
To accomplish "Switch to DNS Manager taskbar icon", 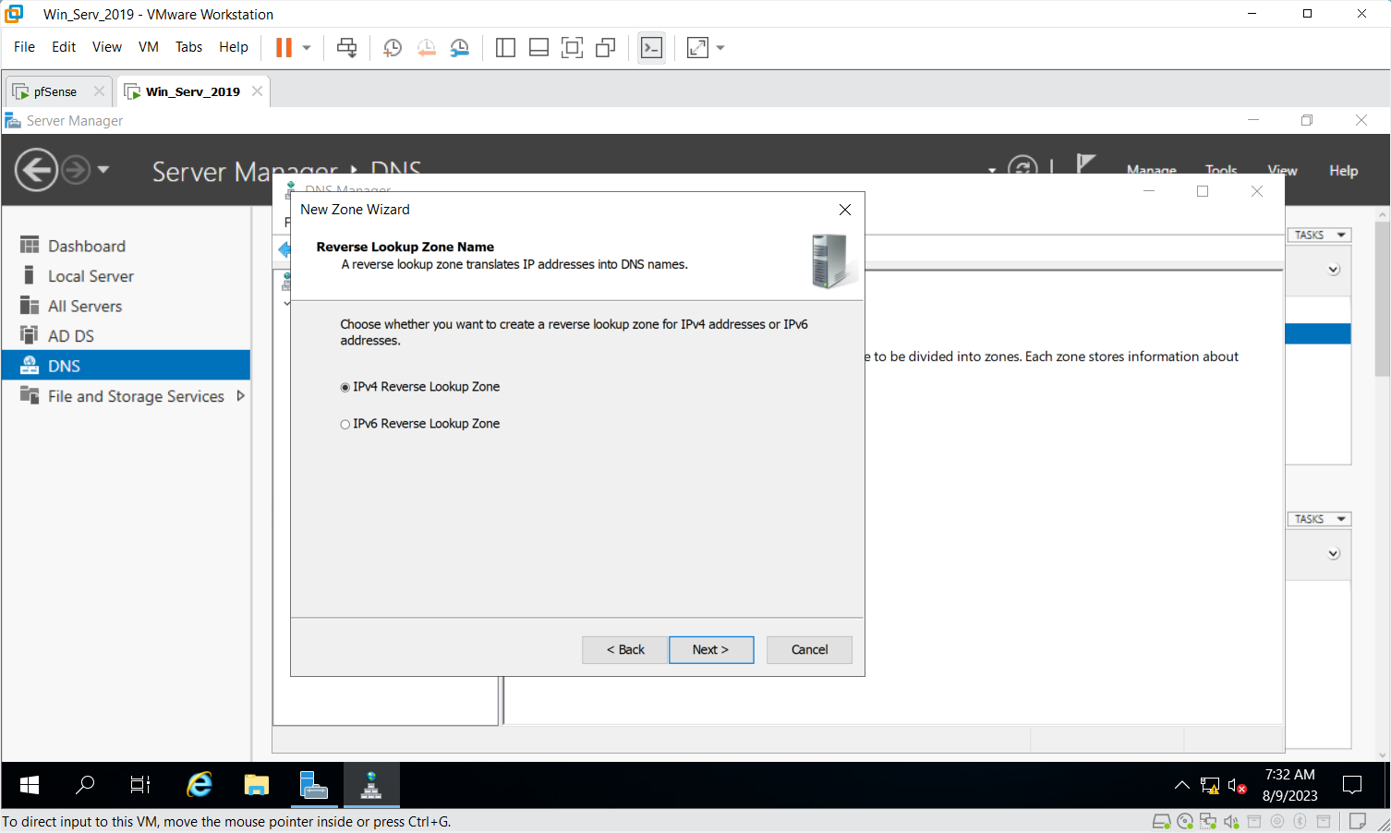I will (371, 785).
